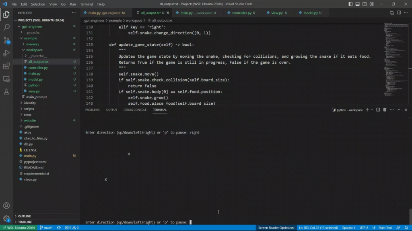This screenshot has width=412, height=231.
Task: Open the Extensions view
Action: pos(6,66)
